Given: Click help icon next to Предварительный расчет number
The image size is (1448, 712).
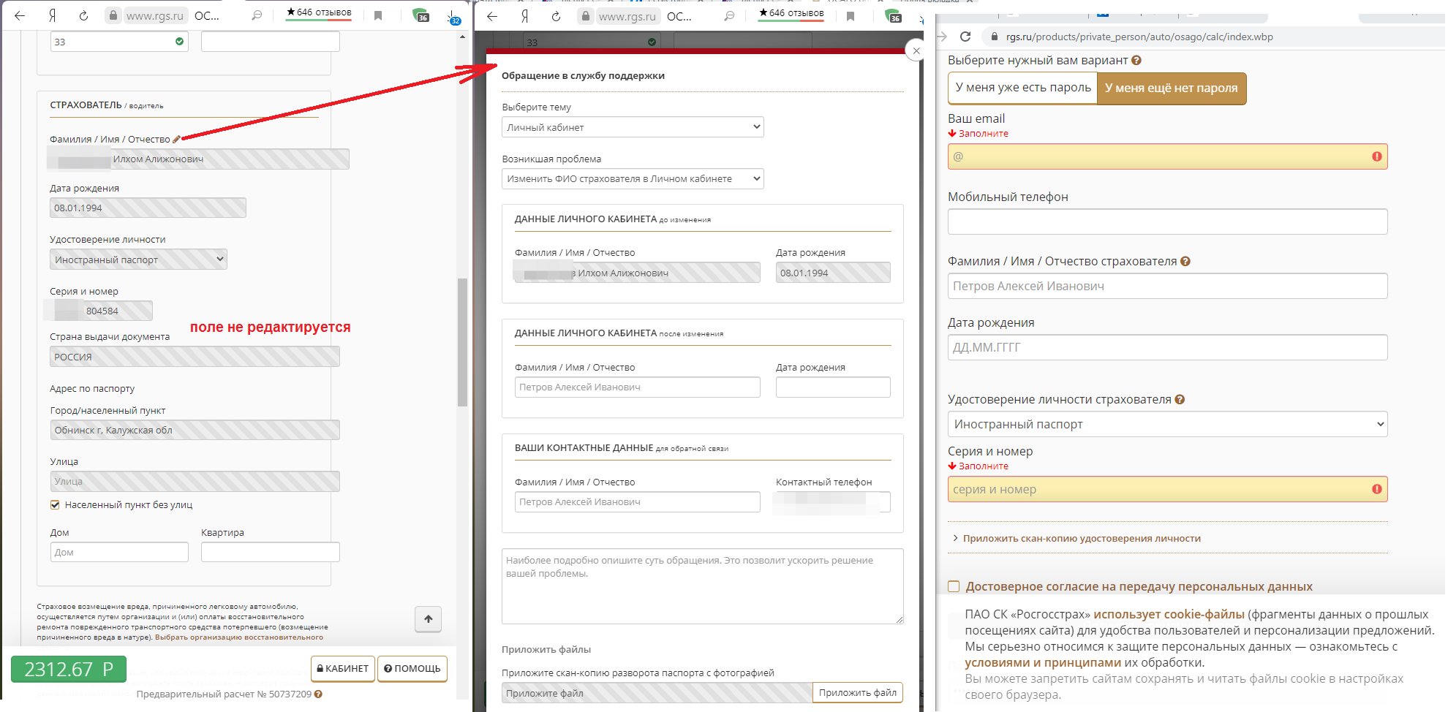Looking at the screenshot, I should click(x=318, y=694).
